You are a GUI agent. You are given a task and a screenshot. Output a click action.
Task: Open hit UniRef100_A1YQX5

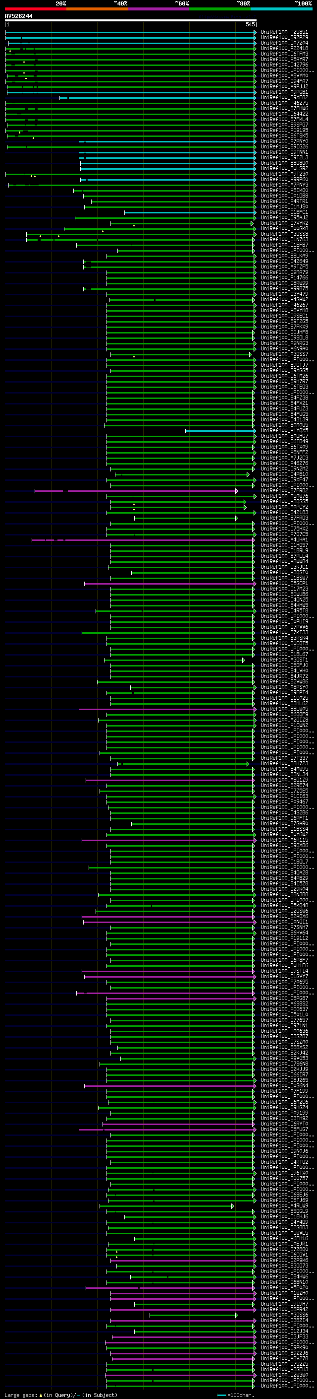284,431
